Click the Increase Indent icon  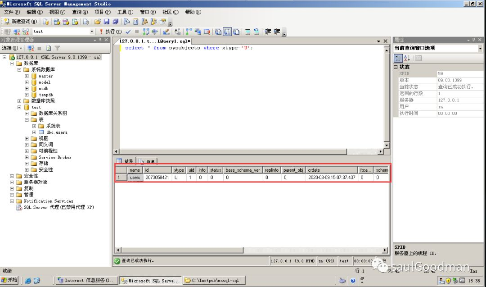click(277, 32)
